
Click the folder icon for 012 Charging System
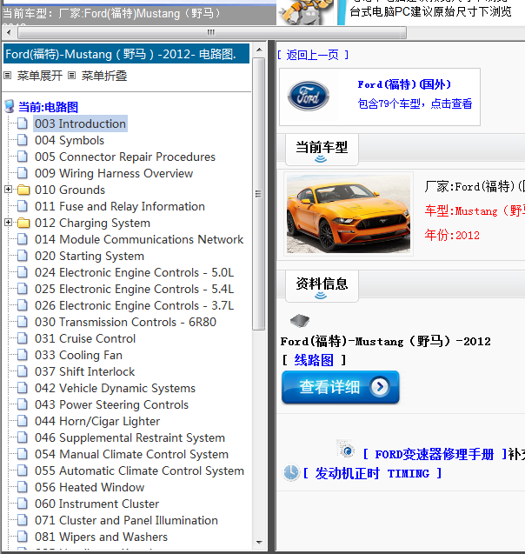(x=23, y=223)
